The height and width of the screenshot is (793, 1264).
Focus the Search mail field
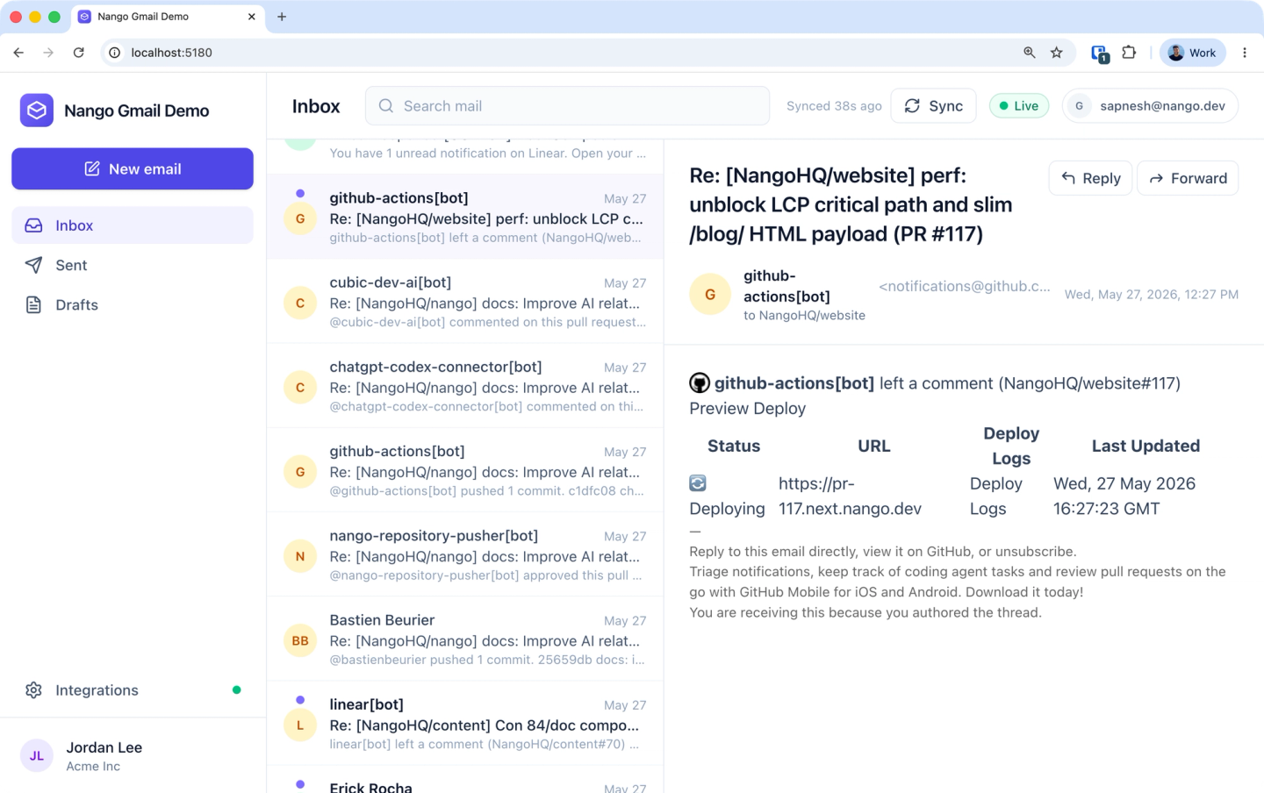click(x=567, y=106)
